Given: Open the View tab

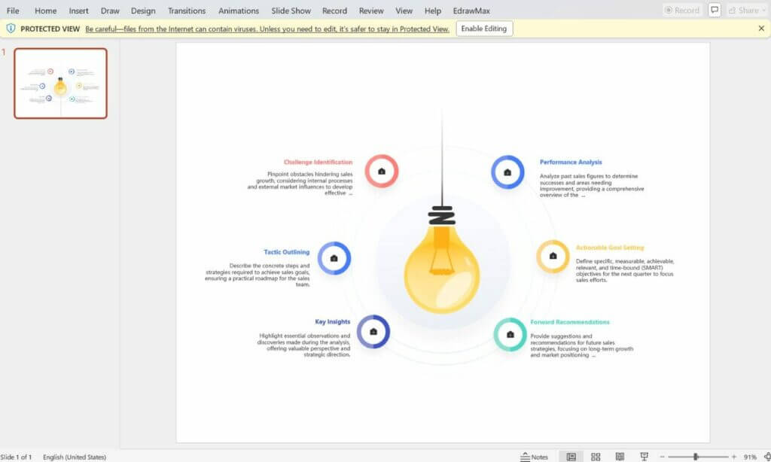Looking at the screenshot, I should [404, 11].
